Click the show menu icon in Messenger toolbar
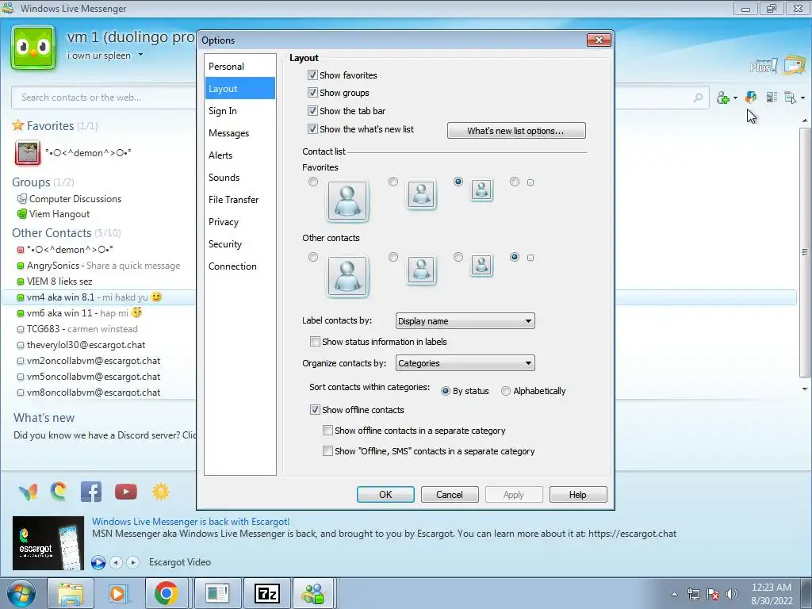This screenshot has width=812, height=609. tap(791, 98)
